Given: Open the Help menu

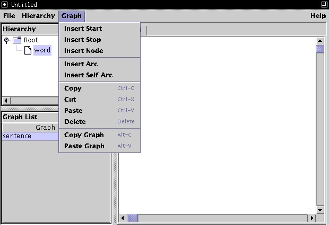Looking at the screenshot, I should coord(318,16).
